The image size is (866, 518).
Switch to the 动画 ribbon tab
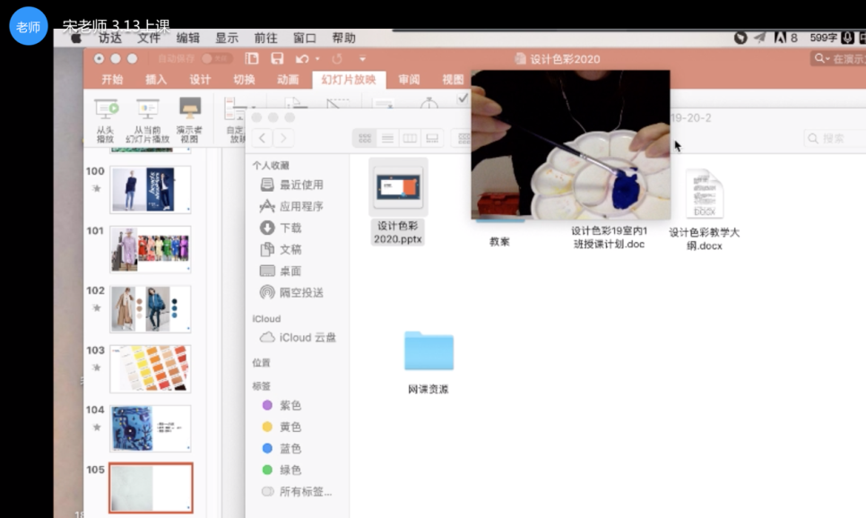click(288, 80)
